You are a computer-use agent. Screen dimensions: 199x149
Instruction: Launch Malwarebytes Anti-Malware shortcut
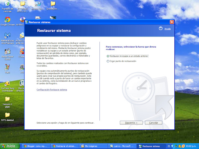point(7,38)
